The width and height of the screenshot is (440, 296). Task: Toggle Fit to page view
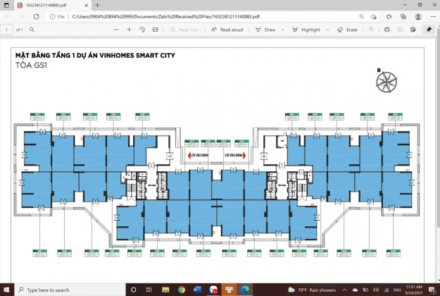click(155, 30)
